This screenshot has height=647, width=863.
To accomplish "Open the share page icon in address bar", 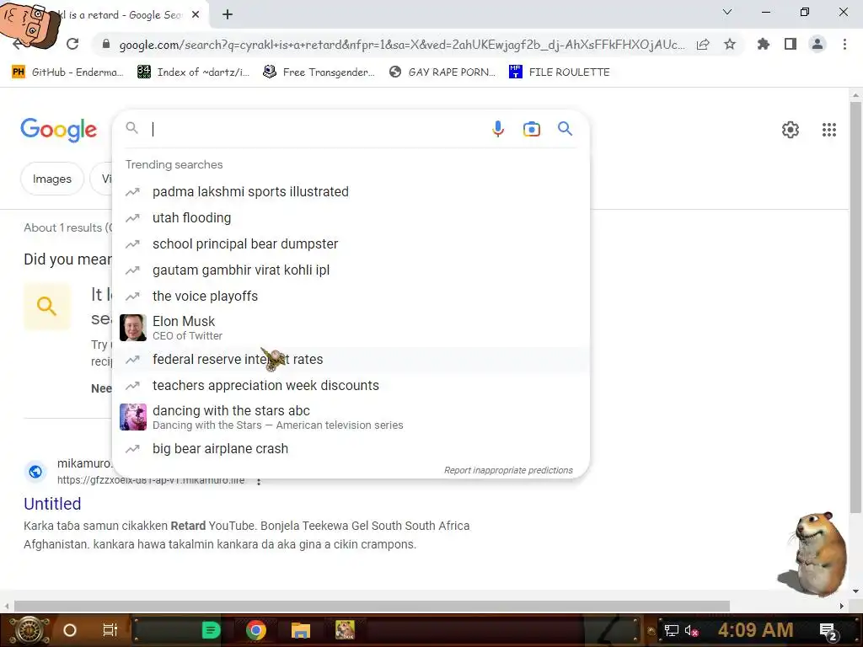I will tap(703, 45).
